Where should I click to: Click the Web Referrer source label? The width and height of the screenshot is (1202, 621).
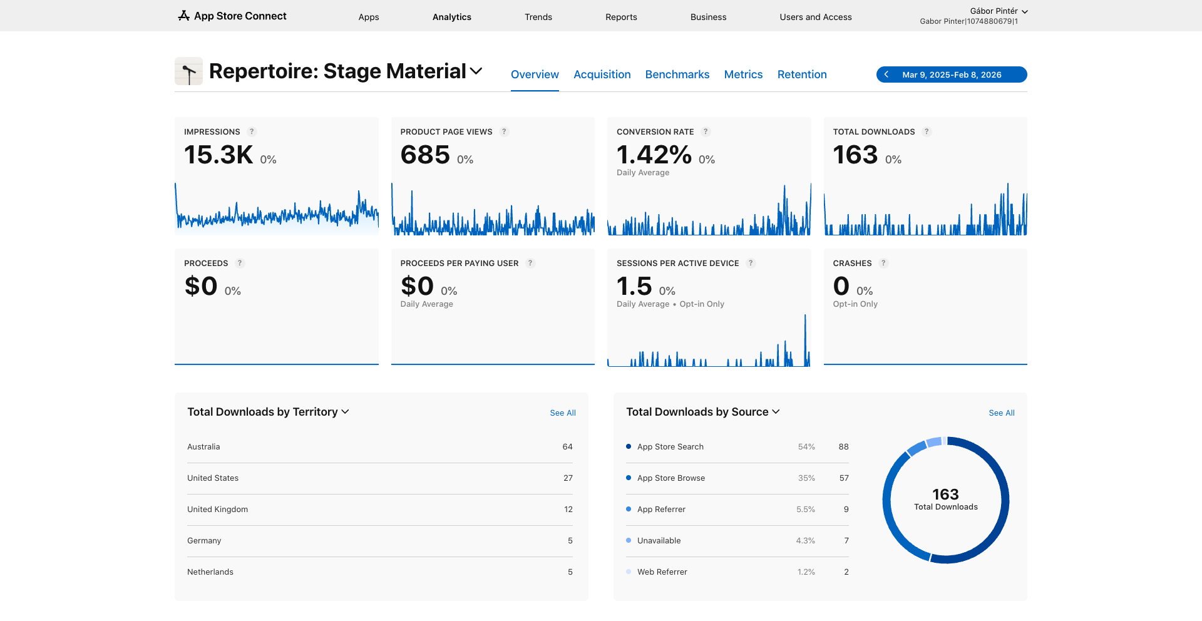662,572
